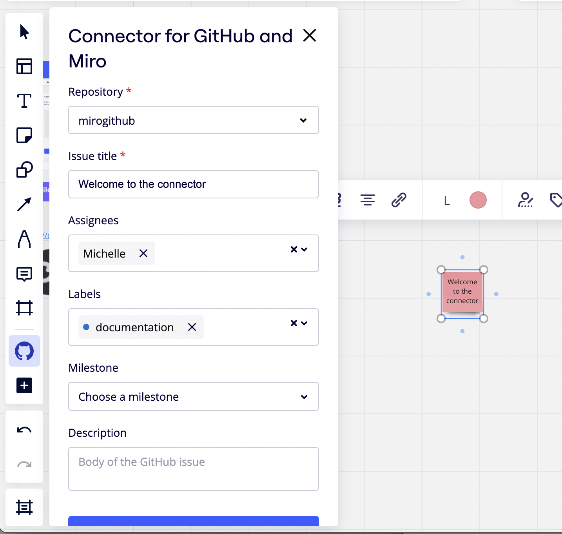Viewport: 562px width, 534px height.
Task: Open the templates tool
Action: pos(24,66)
